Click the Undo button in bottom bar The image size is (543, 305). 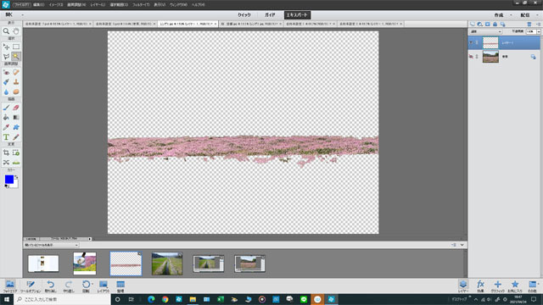[x=51, y=286]
